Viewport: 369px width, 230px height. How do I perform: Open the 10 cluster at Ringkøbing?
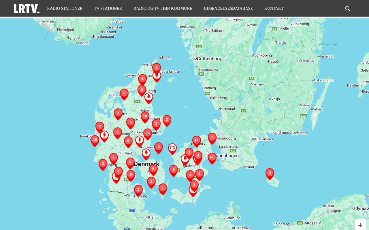(x=95, y=141)
